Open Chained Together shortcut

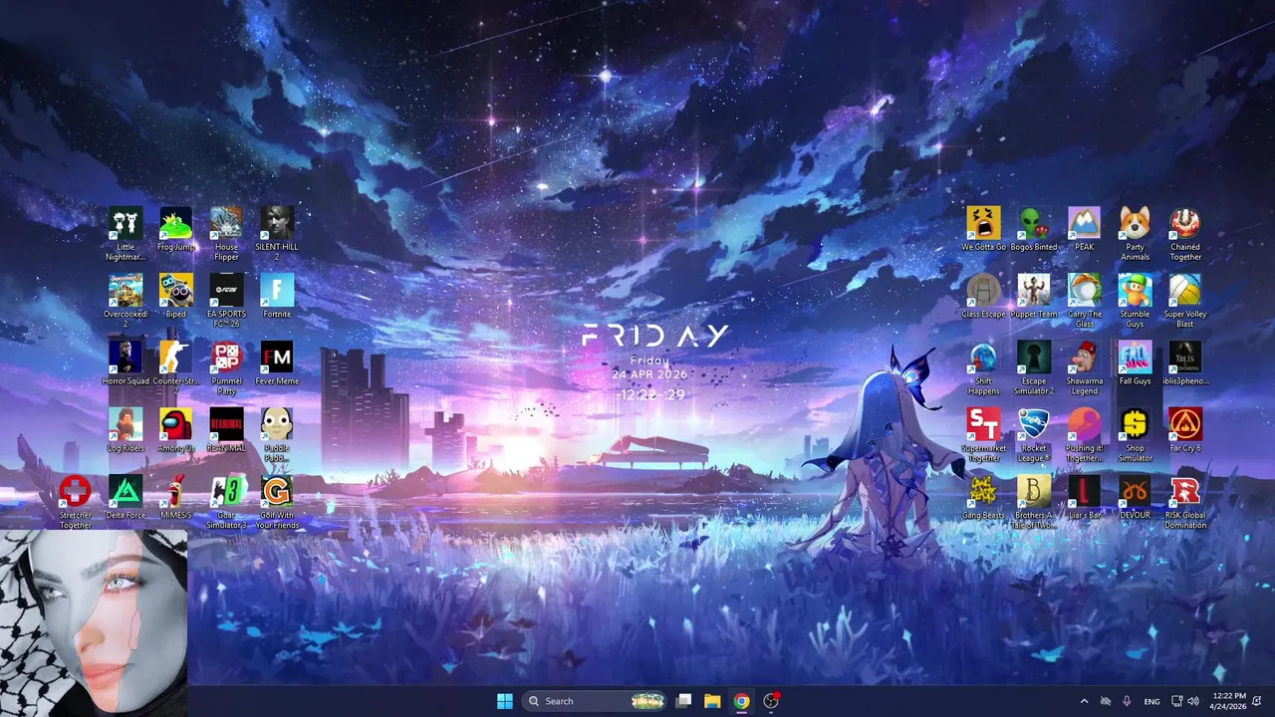(1185, 233)
